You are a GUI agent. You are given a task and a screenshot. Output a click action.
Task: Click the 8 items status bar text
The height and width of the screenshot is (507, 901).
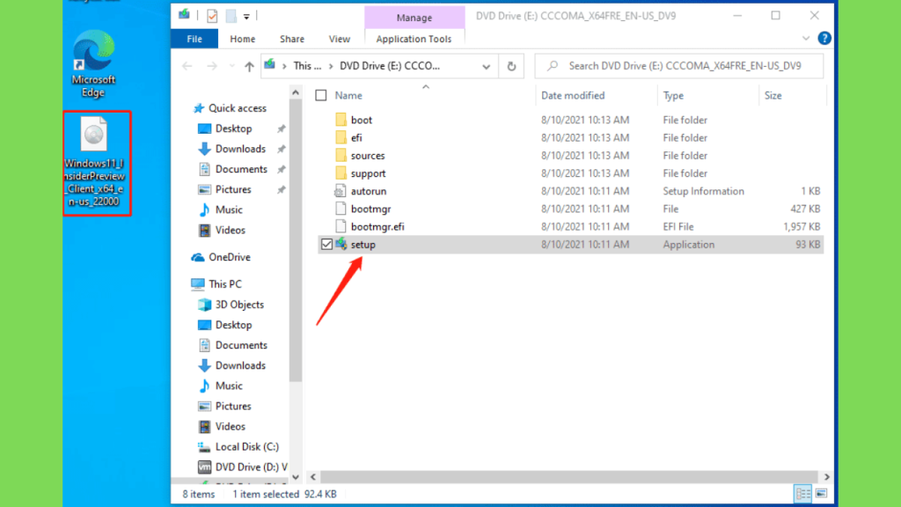pyautogui.click(x=199, y=494)
